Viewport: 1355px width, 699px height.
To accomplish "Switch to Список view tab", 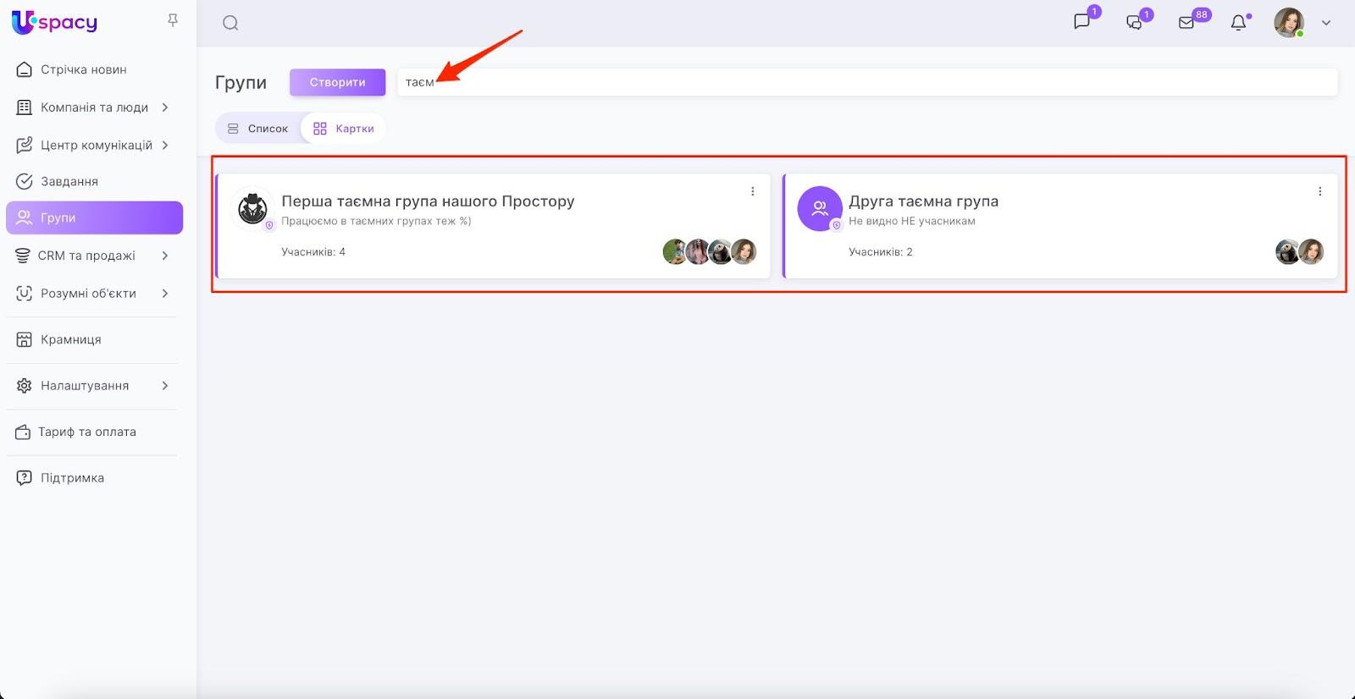I will pyautogui.click(x=257, y=129).
